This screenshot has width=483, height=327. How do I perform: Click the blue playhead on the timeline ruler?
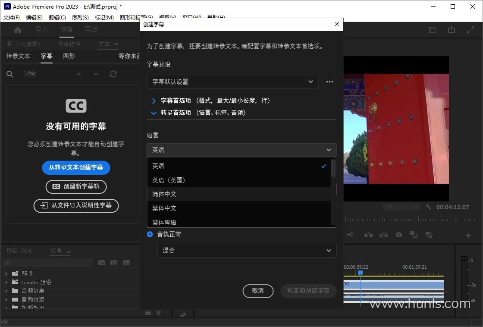(360, 273)
